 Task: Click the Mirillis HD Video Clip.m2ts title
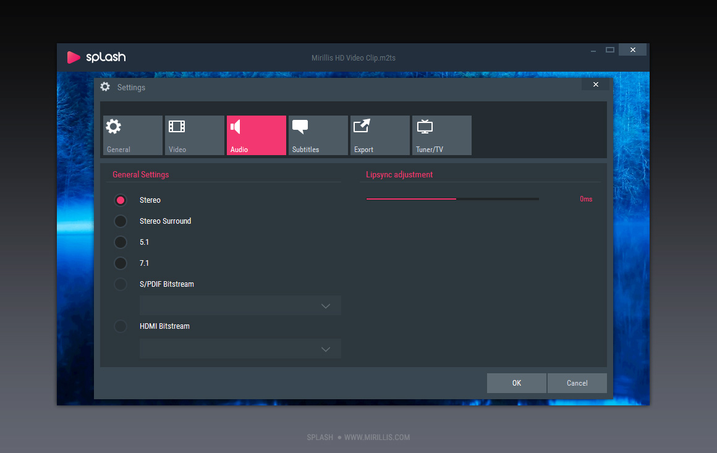point(354,58)
